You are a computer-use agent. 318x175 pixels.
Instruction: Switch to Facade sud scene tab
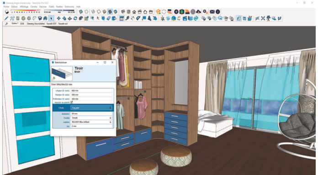pyautogui.click(x=63, y=24)
